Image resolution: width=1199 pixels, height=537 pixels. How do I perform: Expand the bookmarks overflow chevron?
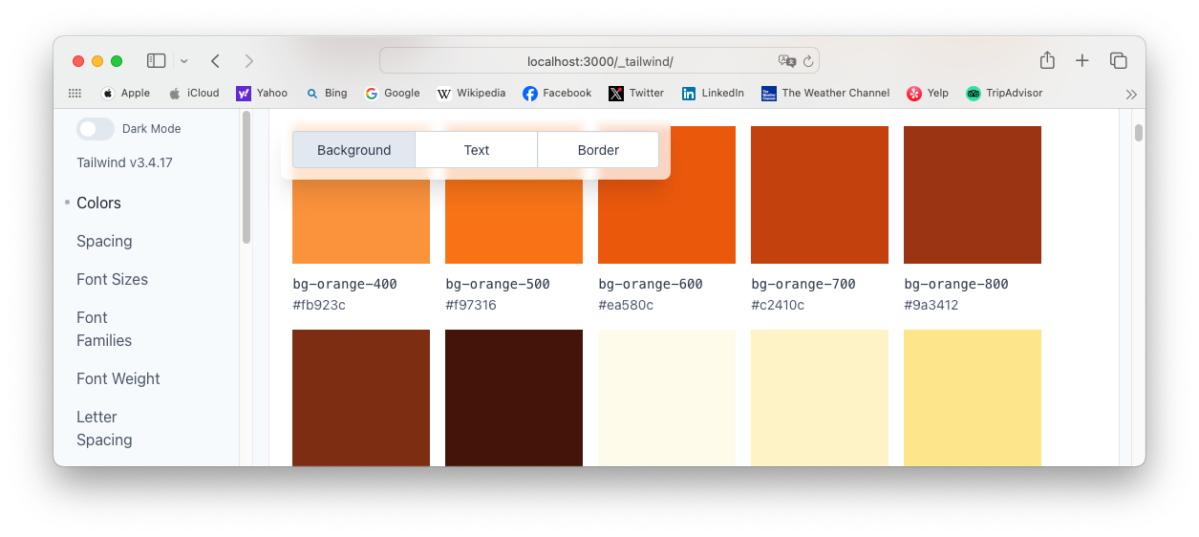pyautogui.click(x=1131, y=94)
